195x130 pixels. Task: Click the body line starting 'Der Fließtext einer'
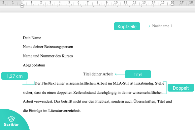[99, 83]
